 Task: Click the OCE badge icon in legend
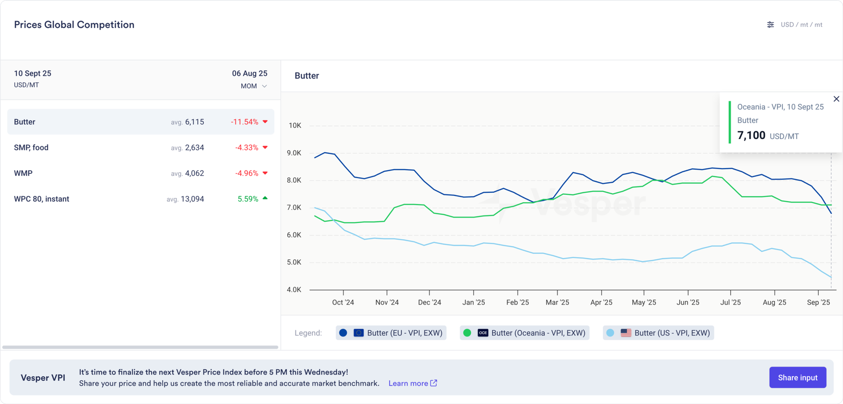[483, 333]
